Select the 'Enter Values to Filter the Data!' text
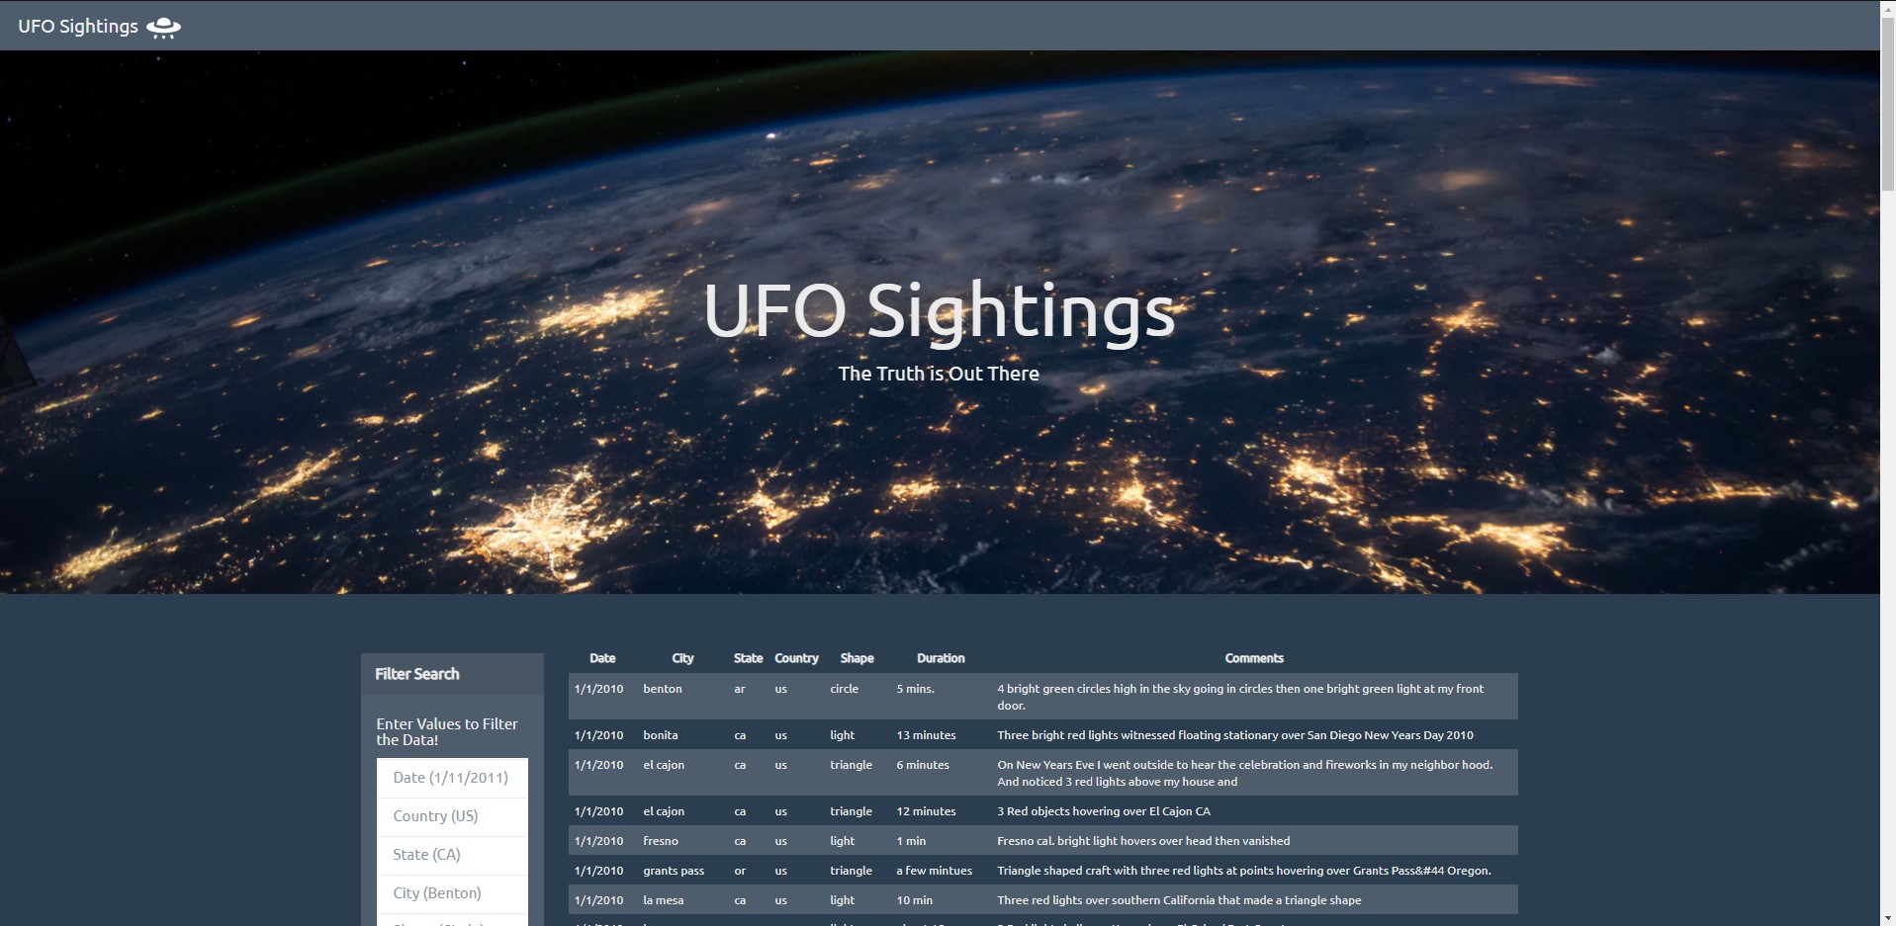Screen dimensions: 1896x926 coord(447,732)
